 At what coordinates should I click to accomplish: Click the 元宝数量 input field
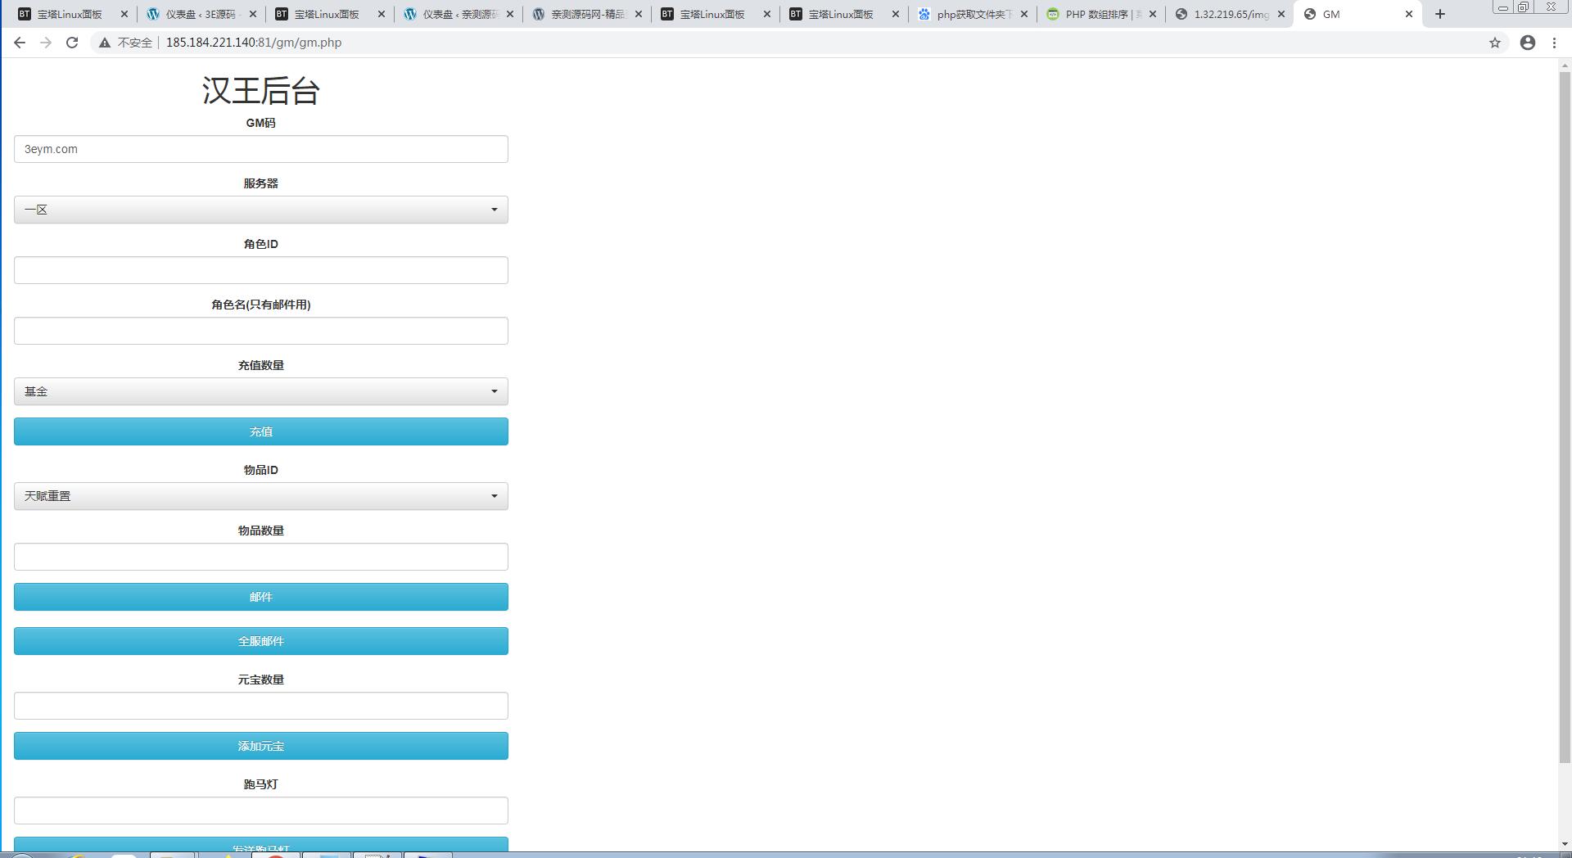pyautogui.click(x=260, y=706)
